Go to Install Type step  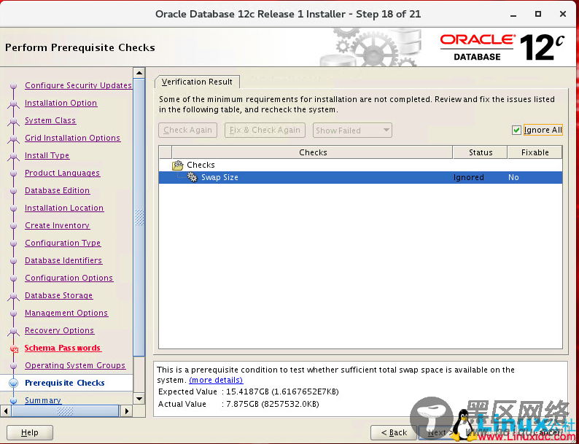47,155
